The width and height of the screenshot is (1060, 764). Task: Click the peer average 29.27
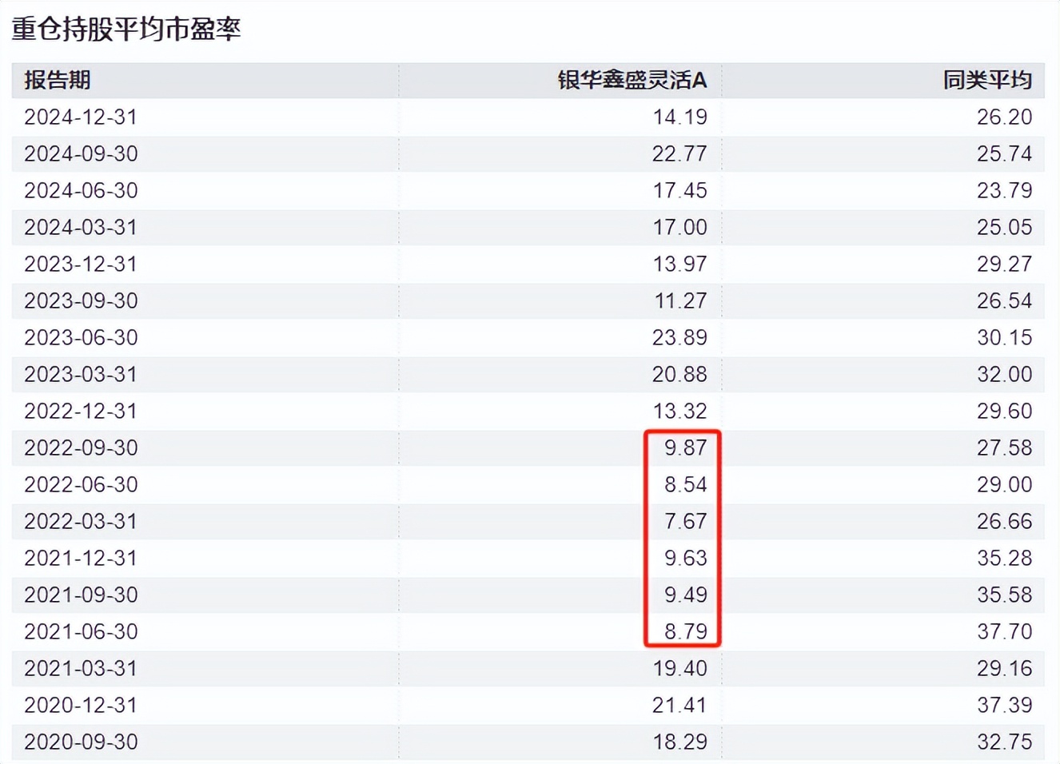pyautogui.click(x=1005, y=264)
